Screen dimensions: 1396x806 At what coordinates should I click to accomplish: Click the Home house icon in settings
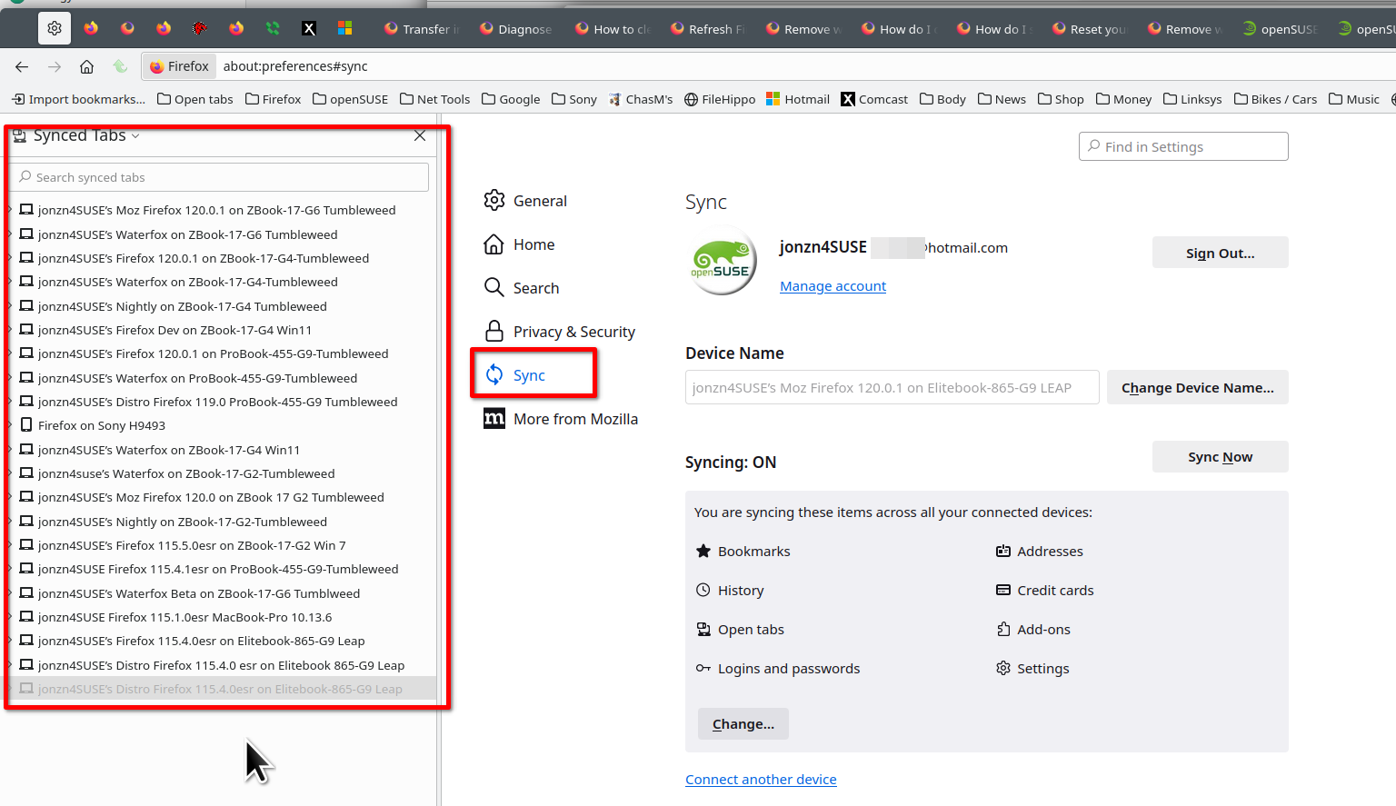click(494, 244)
